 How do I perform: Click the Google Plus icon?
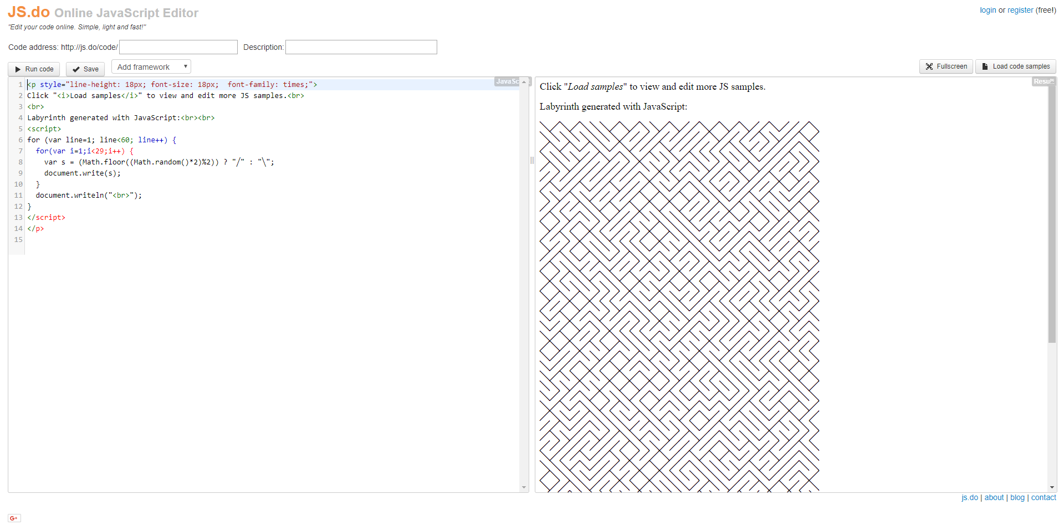(x=14, y=518)
